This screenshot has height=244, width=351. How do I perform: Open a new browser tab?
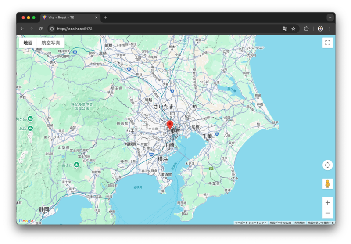pos(106,18)
